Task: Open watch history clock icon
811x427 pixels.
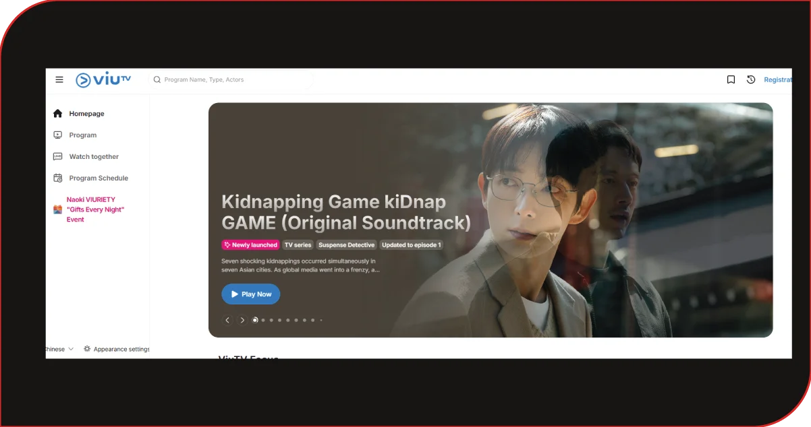Action: [x=751, y=79]
